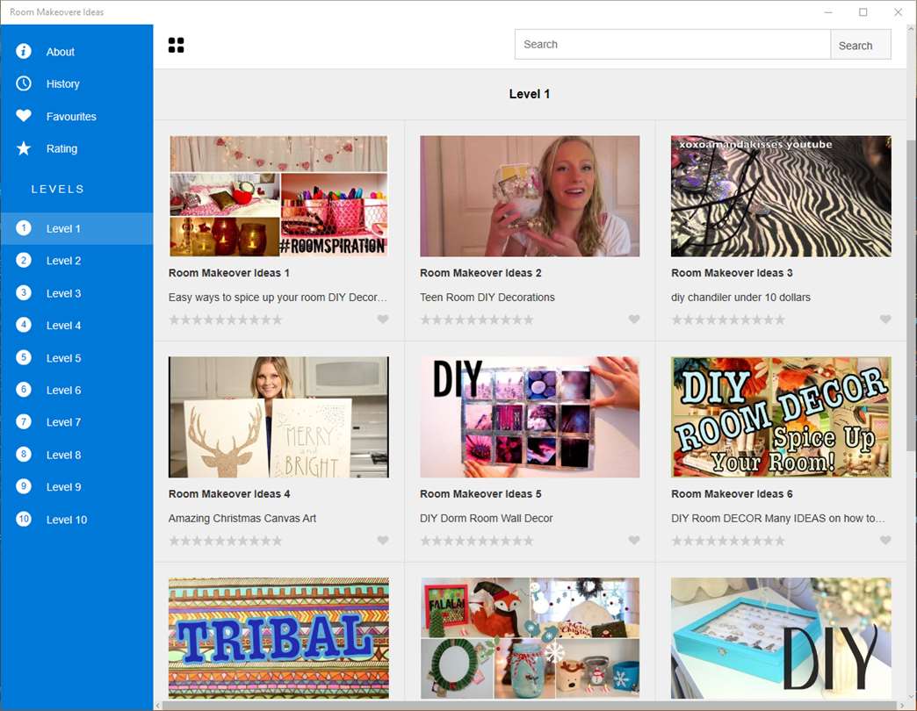Click the number 1 circle icon

coord(24,228)
